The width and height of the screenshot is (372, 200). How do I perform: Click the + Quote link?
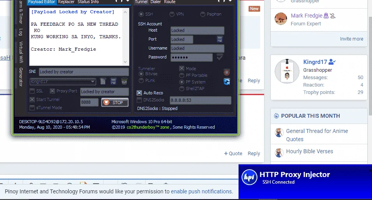pos(233,154)
